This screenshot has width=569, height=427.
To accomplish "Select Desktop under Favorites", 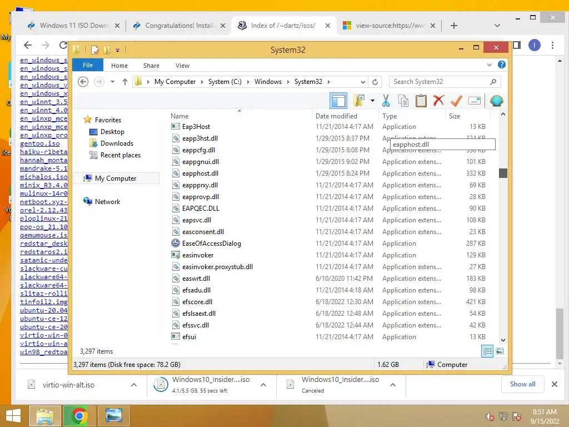I will (112, 131).
